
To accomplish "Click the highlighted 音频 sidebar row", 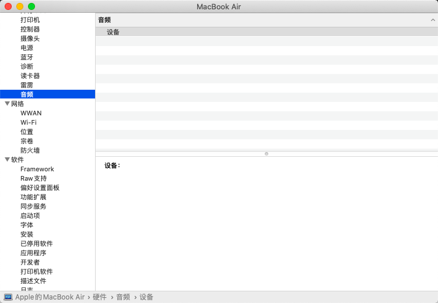I will point(47,94).
